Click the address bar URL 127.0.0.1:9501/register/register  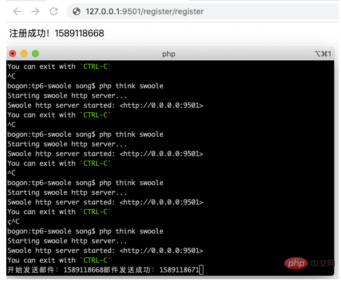tap(145, 11)
